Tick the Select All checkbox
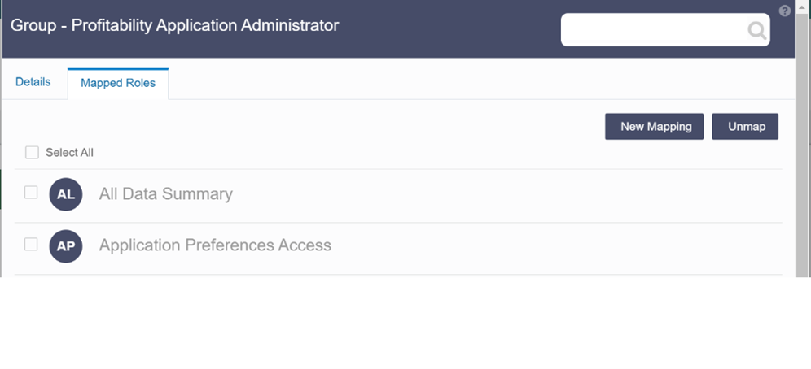This screenshot has width=811, height=369. click(x=32, y=152)
